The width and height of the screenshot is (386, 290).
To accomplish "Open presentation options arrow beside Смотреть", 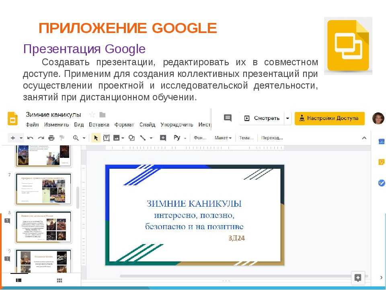I will [x=287, y=118].
